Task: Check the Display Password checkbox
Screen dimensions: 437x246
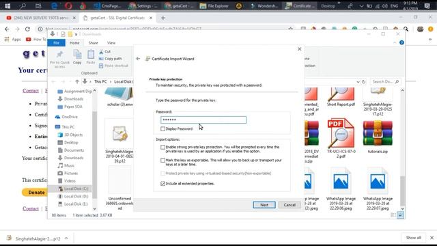Action: pyautogui.click(x=163, y=129)
